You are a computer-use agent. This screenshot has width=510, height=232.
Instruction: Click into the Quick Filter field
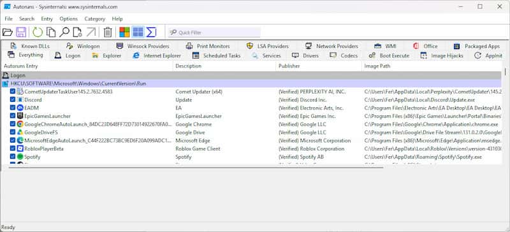pos(215,33)
